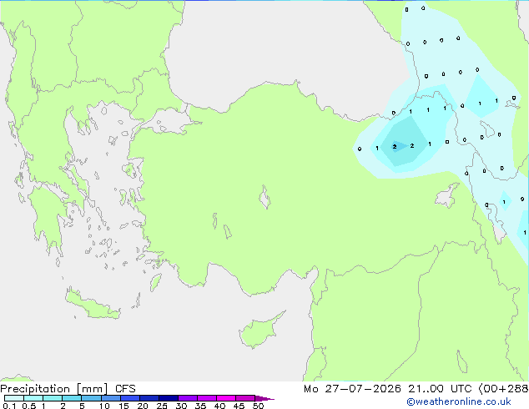This screenshot has width=529, height=409.
Task: Click the 35–40 mm legend swatch
Action: pos(207,398)
